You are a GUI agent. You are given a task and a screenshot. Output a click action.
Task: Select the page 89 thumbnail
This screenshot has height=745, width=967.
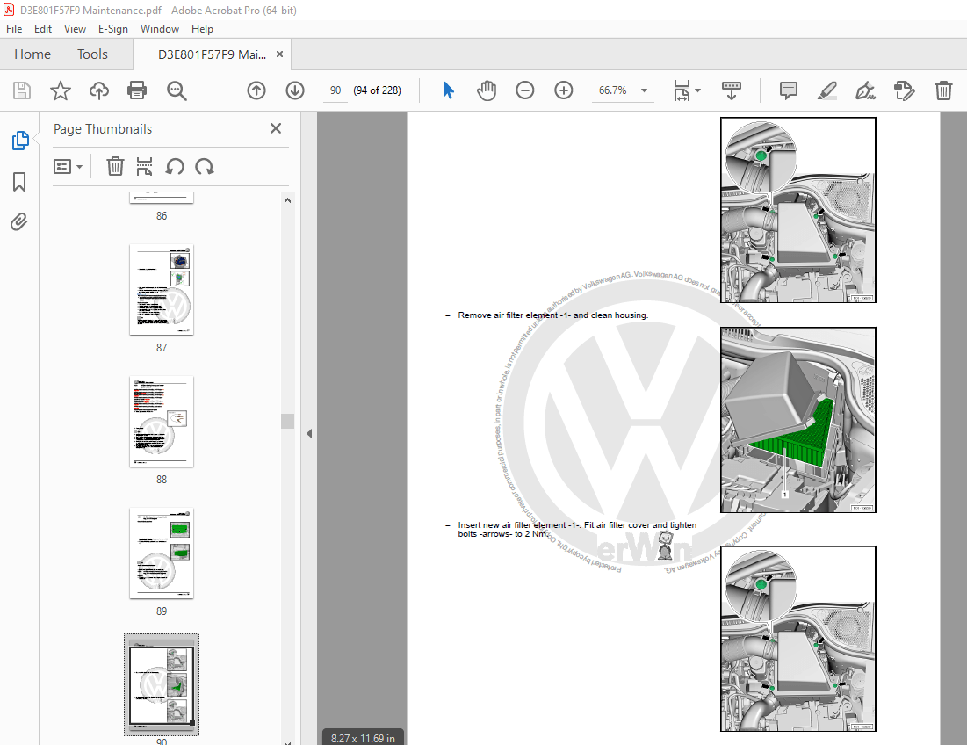(161, 553)
